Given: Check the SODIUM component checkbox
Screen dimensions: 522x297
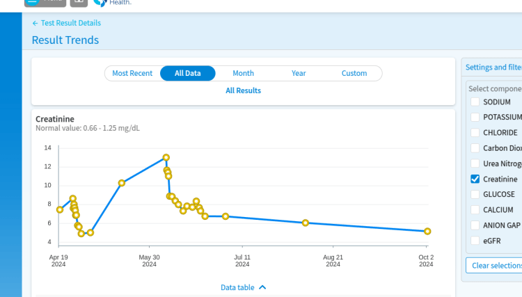Looking at the screenshot, I should pyautogui.click(x=475, y=102).
